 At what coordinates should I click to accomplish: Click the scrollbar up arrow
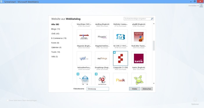pyautogui.click(x=154, y=24)
